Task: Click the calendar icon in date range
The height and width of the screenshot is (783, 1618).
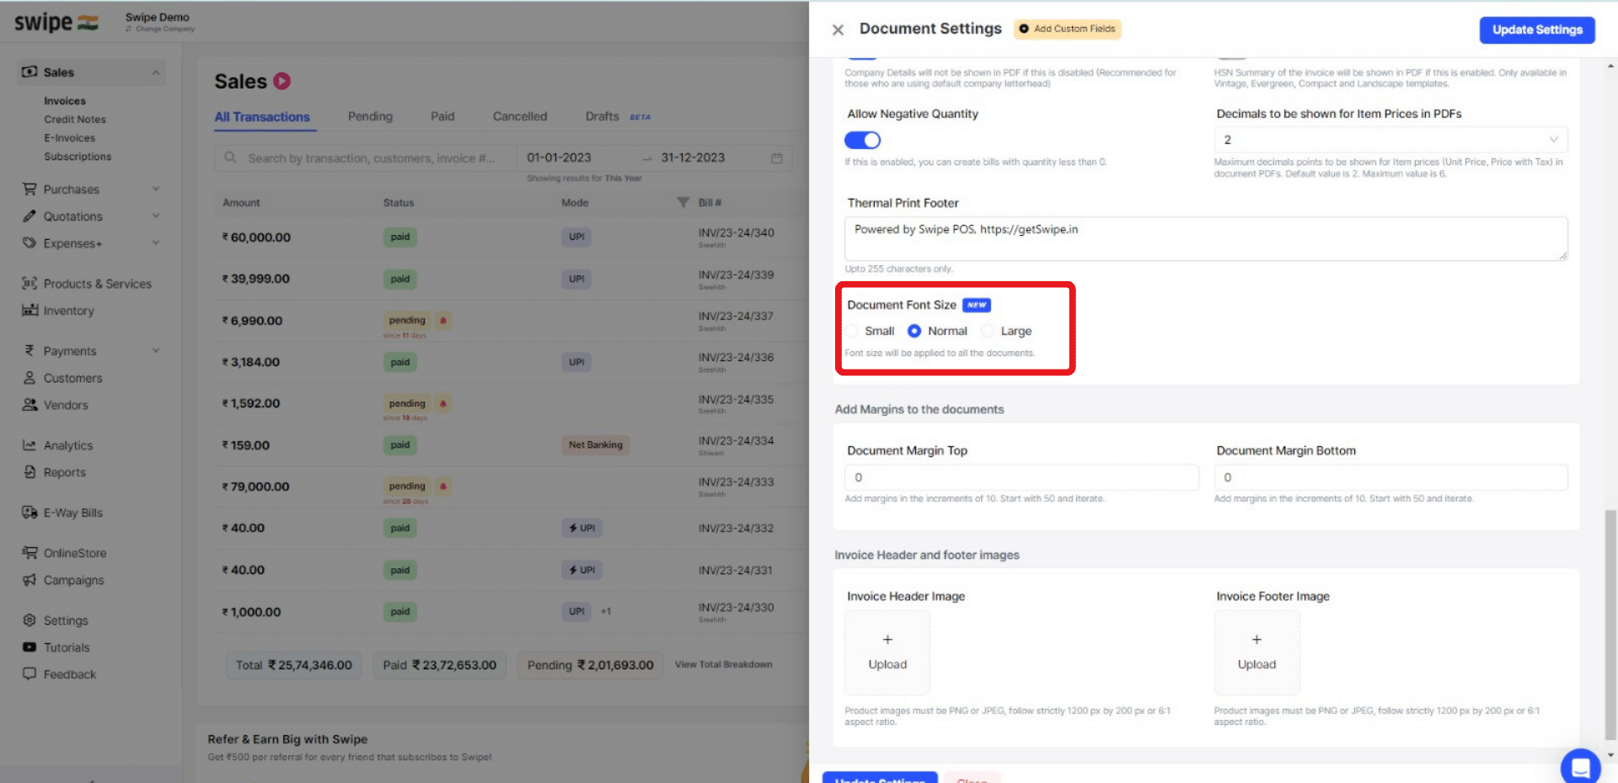Action: click(x=777, y=158)
